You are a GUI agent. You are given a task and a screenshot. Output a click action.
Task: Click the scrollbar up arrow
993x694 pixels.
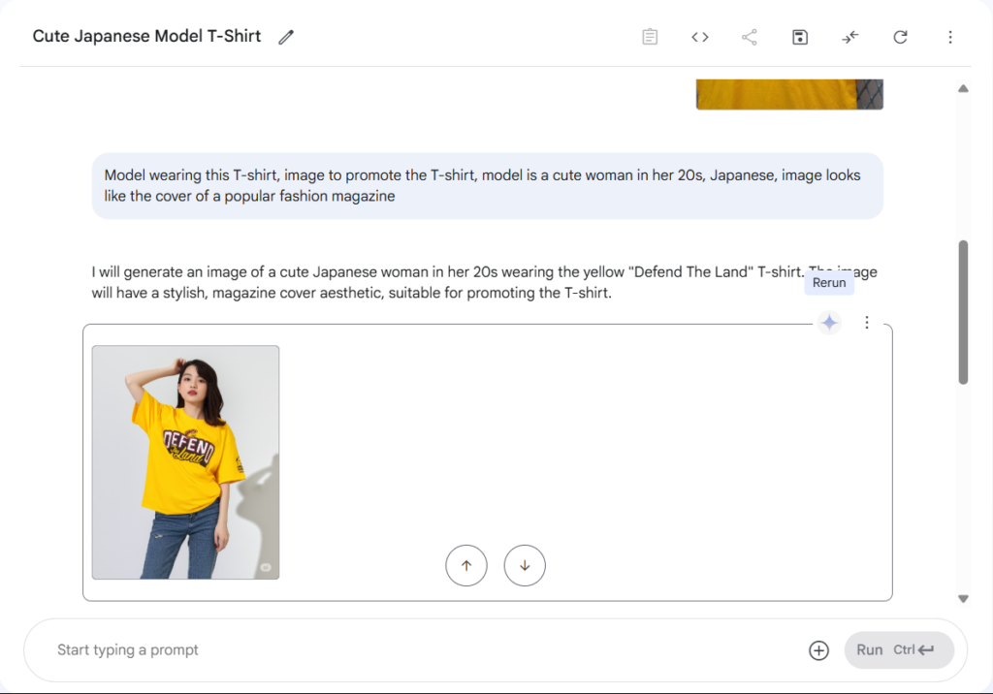click(963, 88)
